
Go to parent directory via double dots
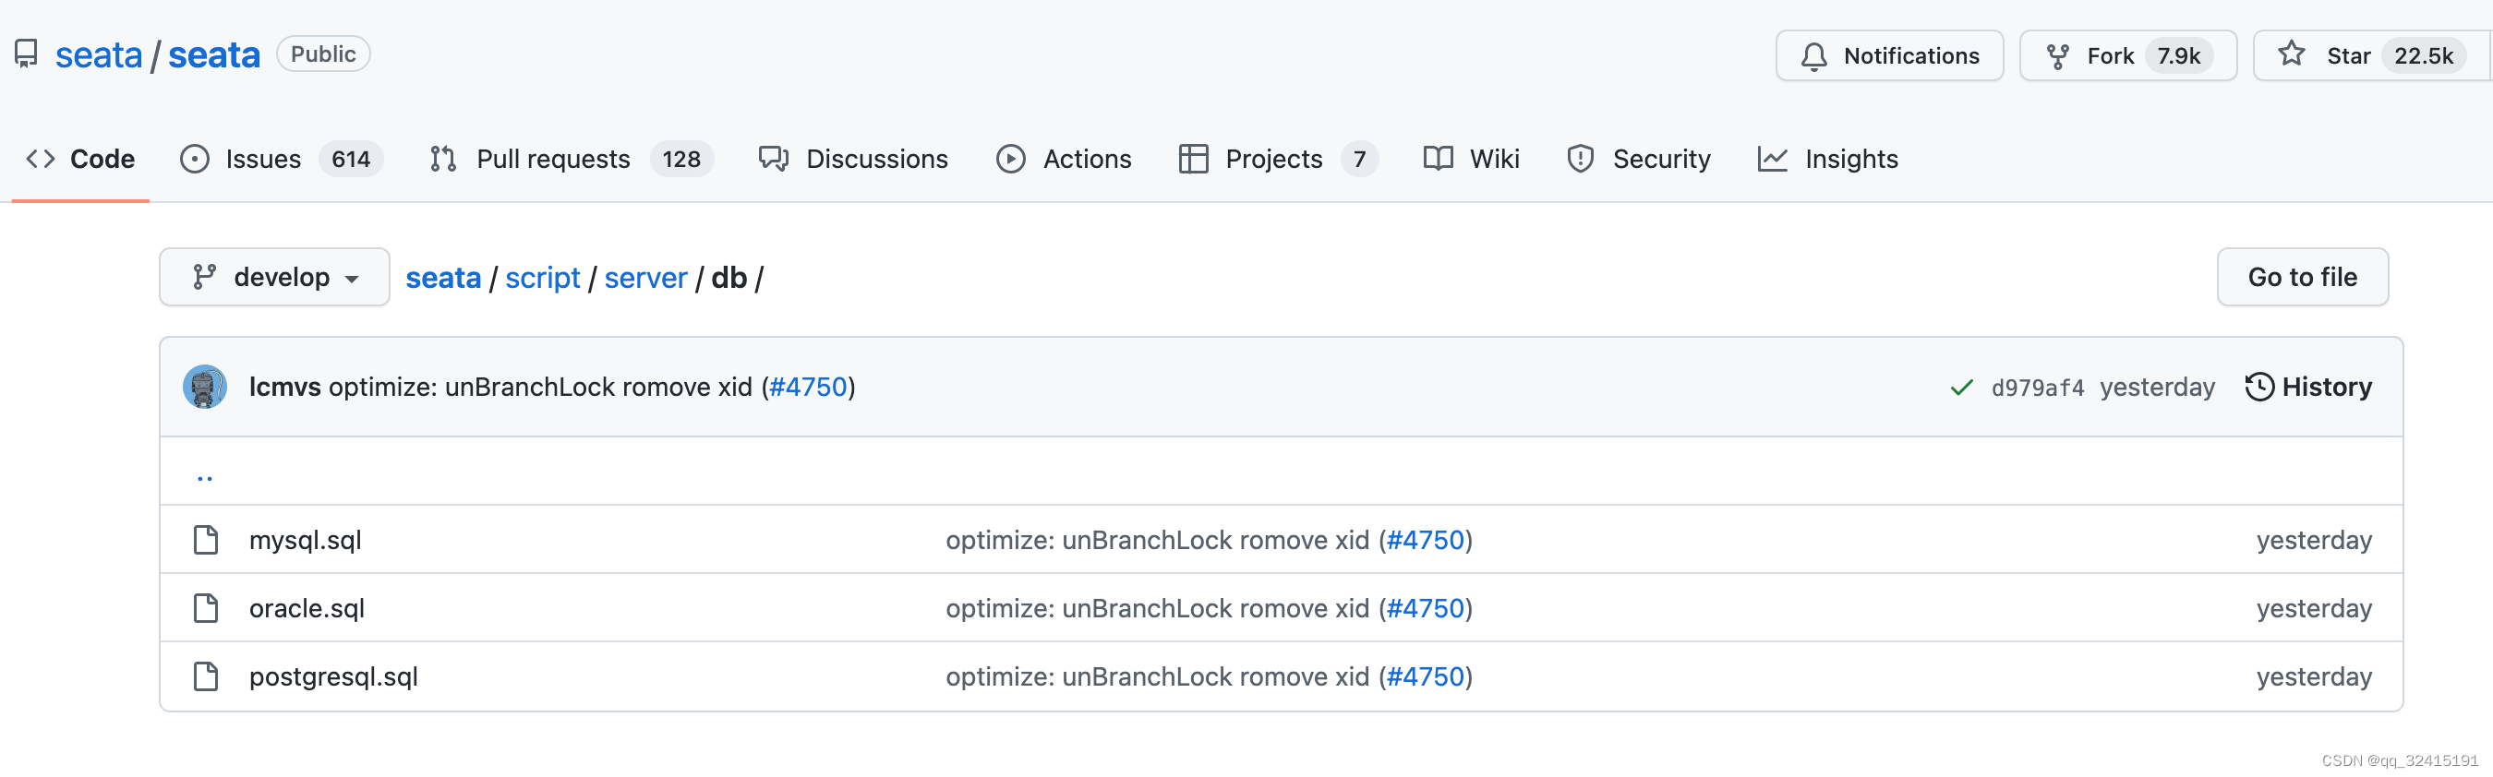tap(204, 474)
